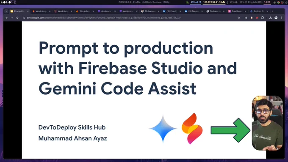
Task: Click the 45% volume indicator
Action: (x=194, y=2)
